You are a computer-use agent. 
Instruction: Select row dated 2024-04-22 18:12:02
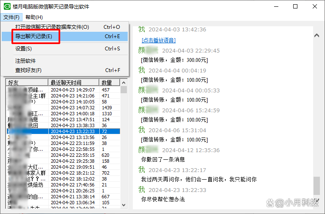pos(63,179)
